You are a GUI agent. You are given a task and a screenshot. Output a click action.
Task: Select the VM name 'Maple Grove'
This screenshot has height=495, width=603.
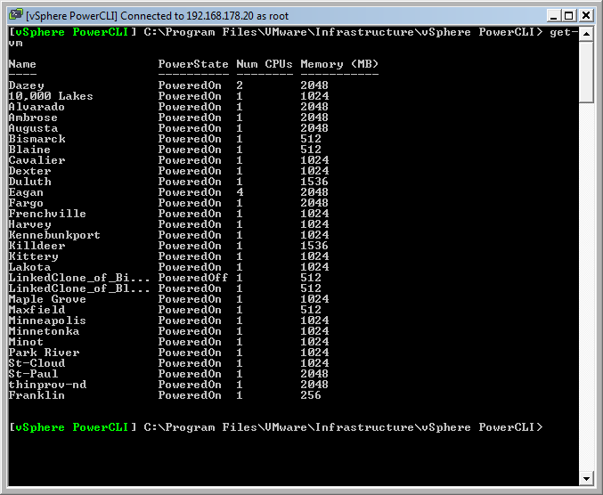pyautogui.click(x=47, y=299)
